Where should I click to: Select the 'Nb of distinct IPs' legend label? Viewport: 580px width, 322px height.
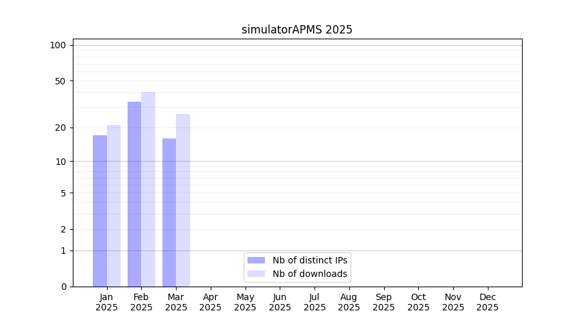[x=310, y=260]
